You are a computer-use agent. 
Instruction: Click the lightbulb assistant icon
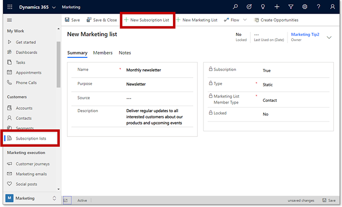(x=263, y=7)
